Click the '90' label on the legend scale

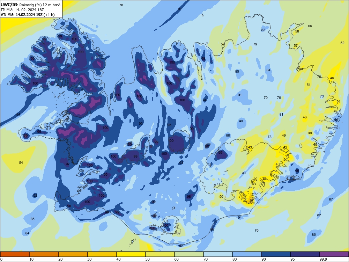[264, 259]
